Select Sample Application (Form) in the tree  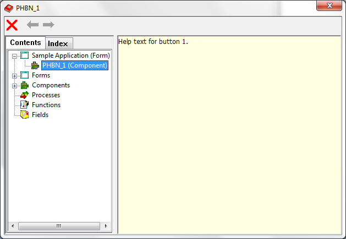[71, 55]
